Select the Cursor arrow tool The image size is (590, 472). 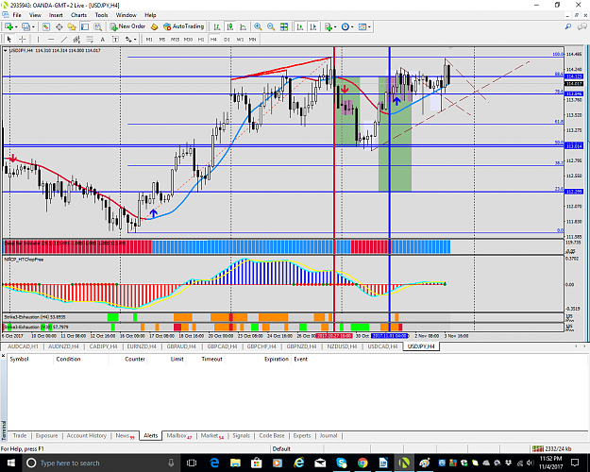pos(9,39)
